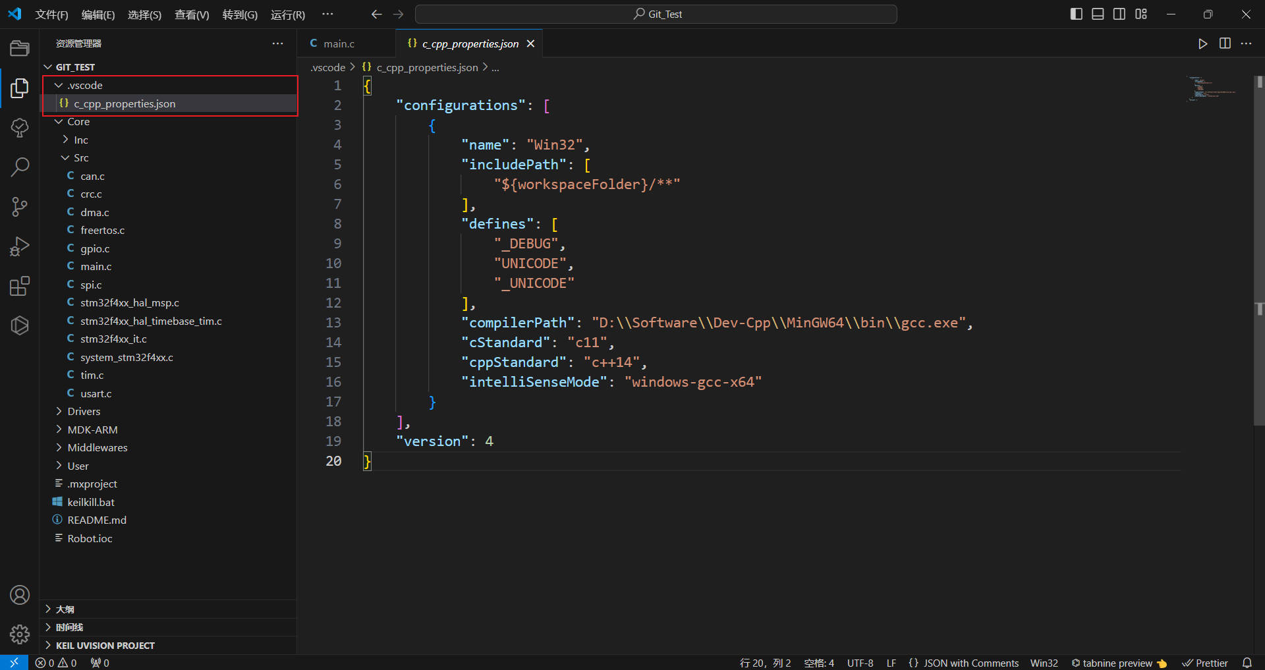
Task: Toggle the secondary side bar visibility
Action: click(x=1119, y=14)
